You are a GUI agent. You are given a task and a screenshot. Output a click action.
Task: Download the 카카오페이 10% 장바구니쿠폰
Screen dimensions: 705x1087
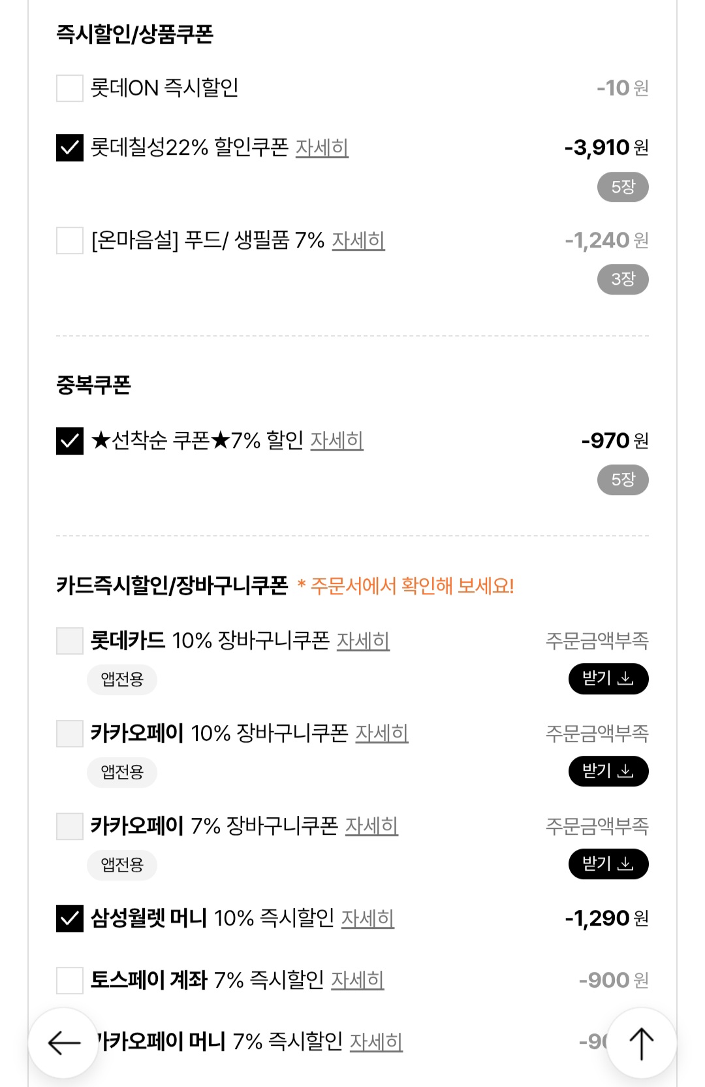(608, 771)
